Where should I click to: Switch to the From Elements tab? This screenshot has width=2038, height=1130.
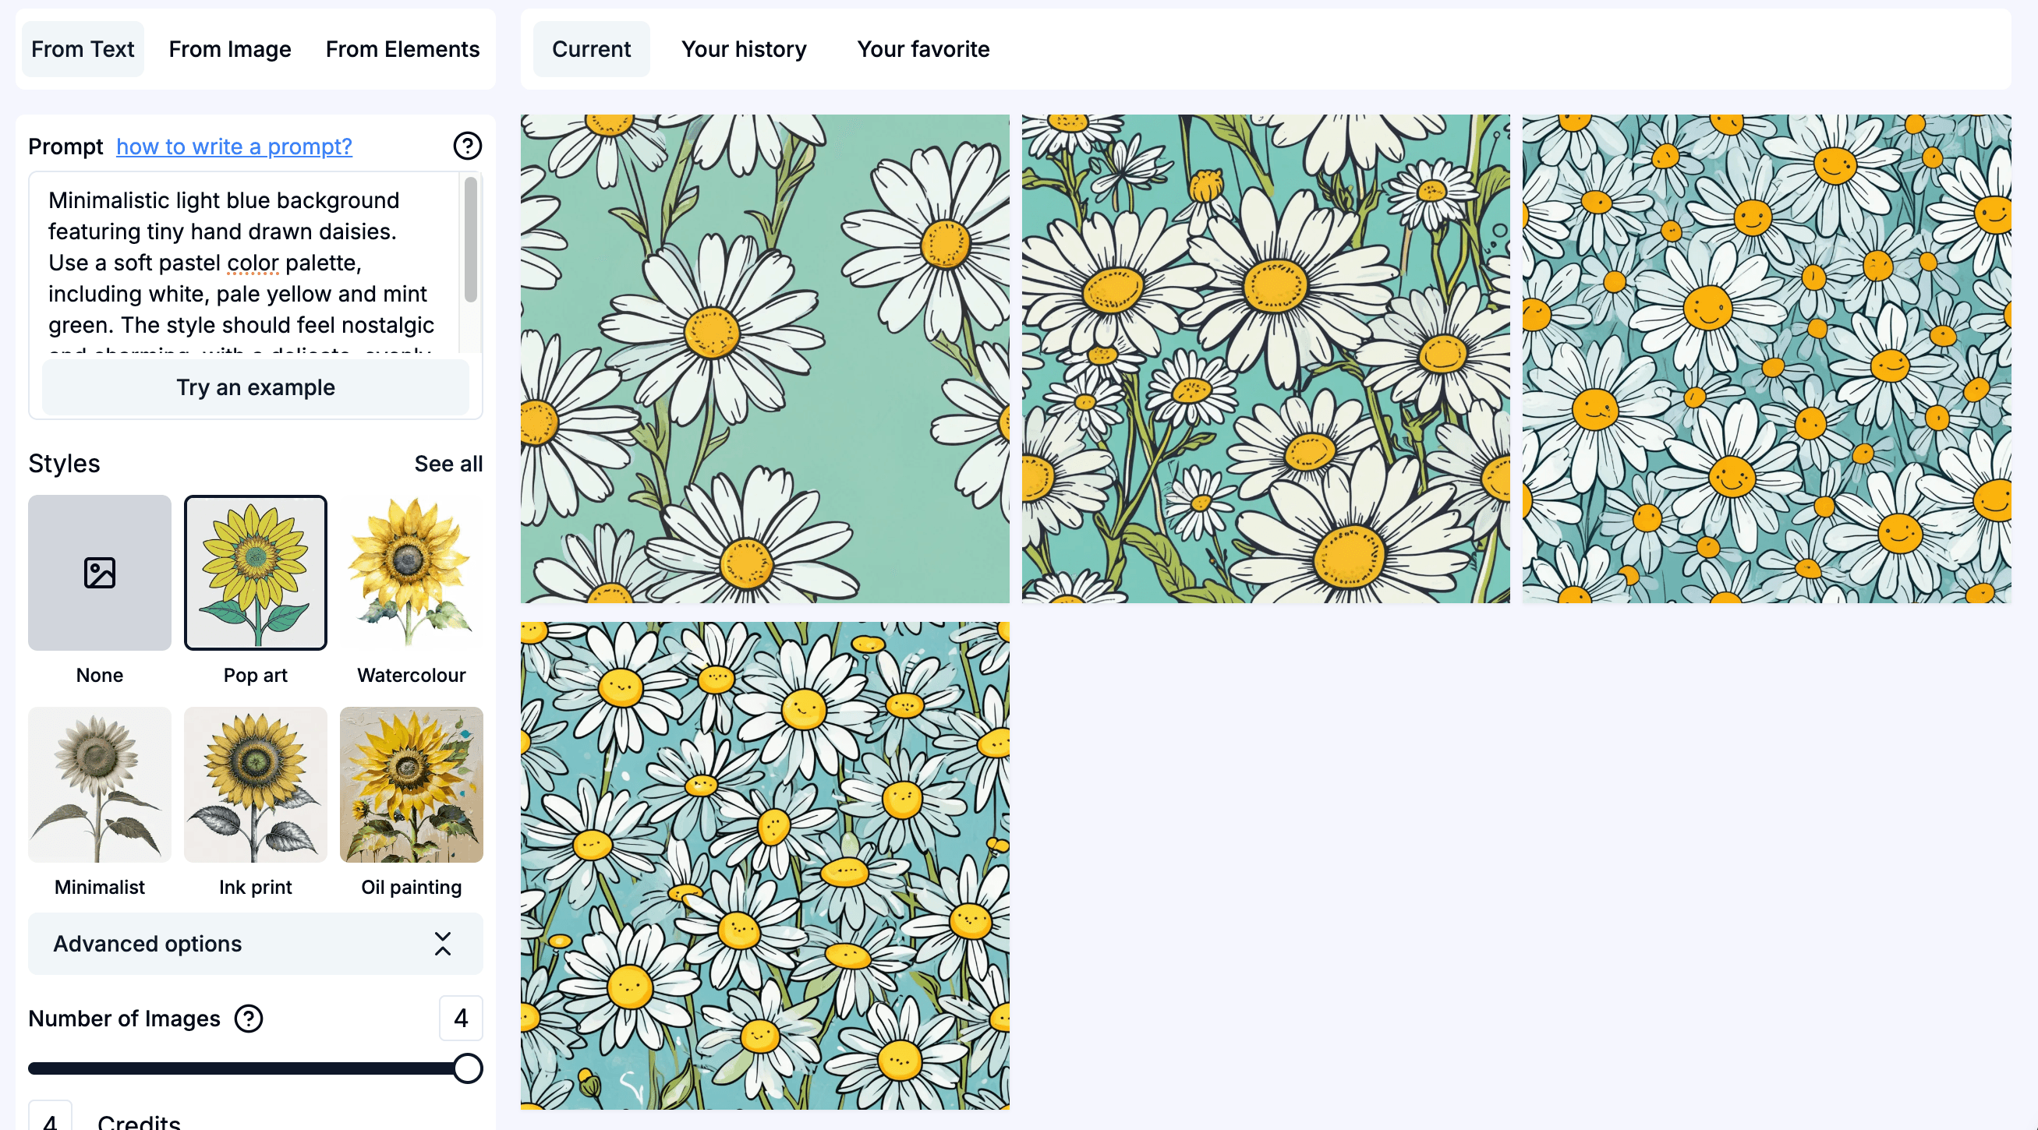402,49
